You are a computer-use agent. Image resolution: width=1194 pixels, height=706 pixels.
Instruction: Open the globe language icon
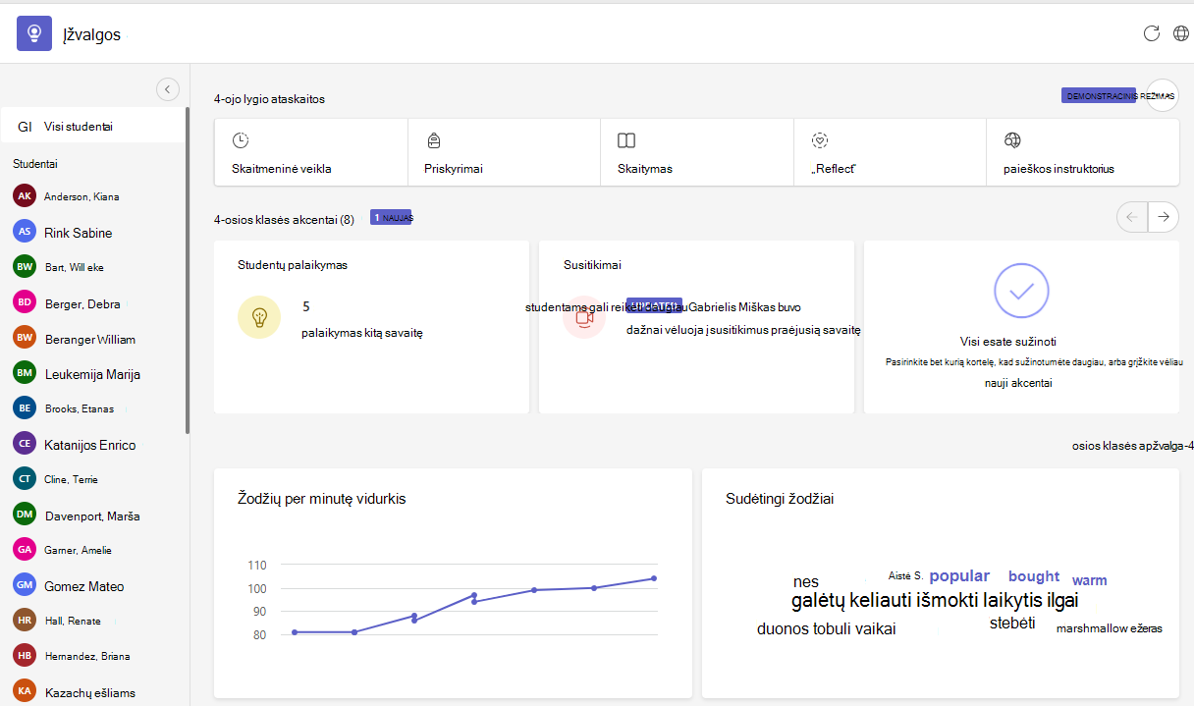tap(1181, 33)
